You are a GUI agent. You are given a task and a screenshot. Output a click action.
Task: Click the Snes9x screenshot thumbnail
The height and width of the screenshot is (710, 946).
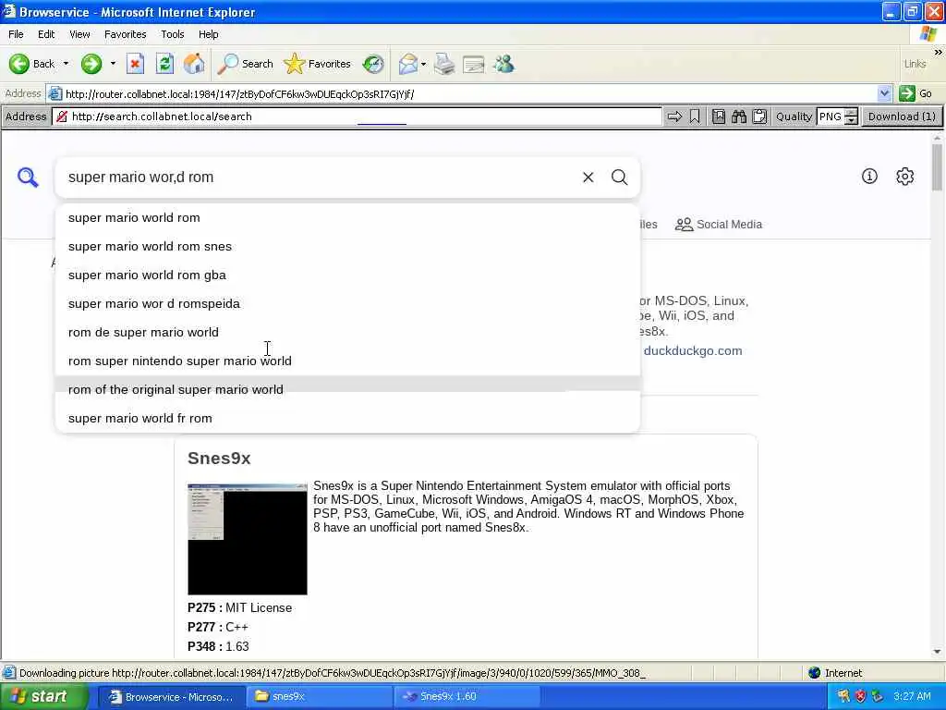[x=248, y=539]
